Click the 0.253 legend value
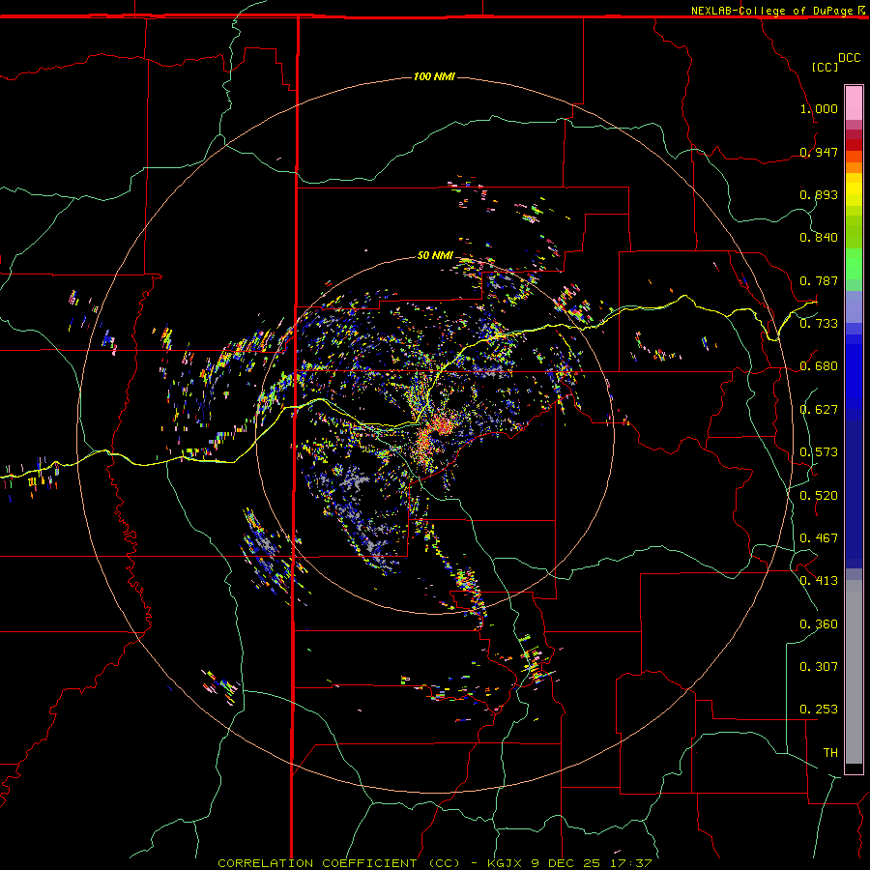 click(819, 710)
